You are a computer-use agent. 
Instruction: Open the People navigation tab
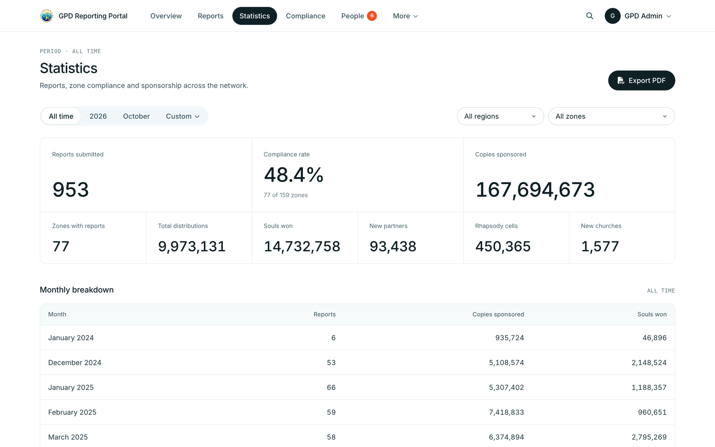tap(359, 16)
